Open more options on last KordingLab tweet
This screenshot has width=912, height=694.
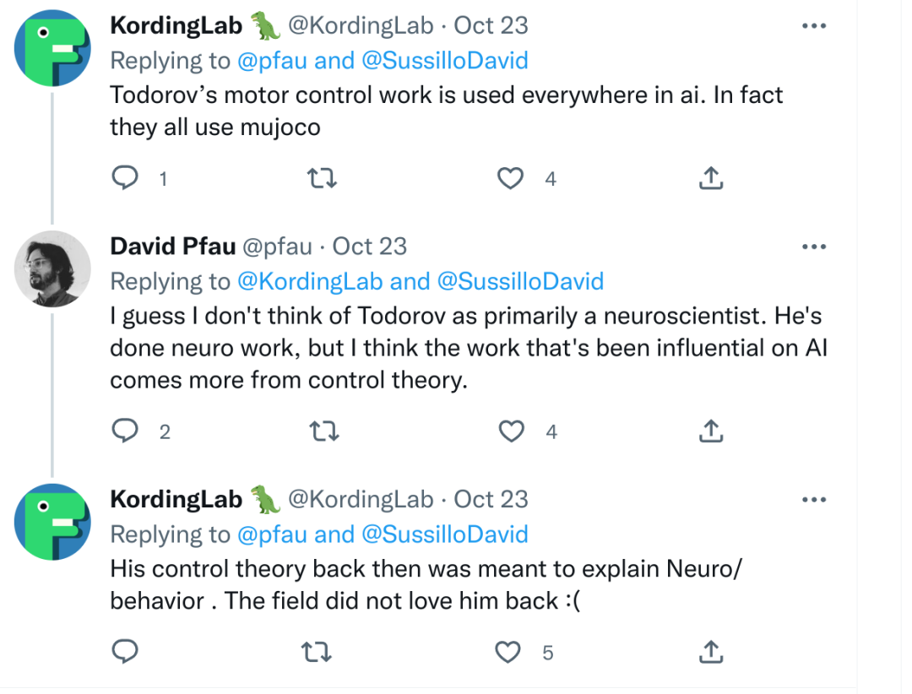point(813,500)
